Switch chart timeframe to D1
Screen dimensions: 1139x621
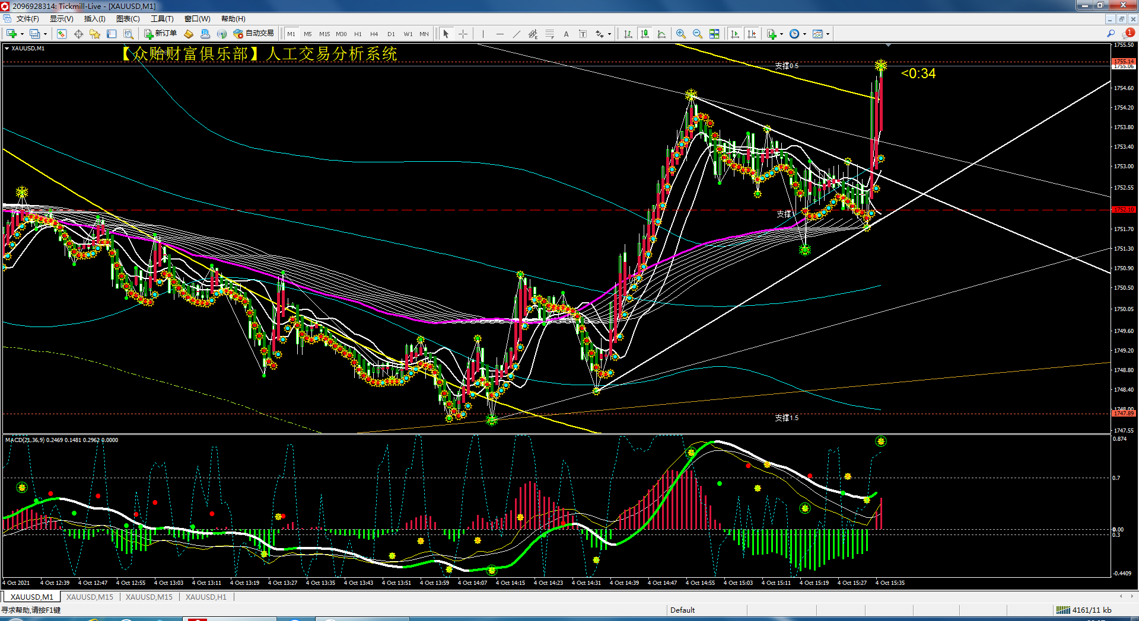coord(391,34)
